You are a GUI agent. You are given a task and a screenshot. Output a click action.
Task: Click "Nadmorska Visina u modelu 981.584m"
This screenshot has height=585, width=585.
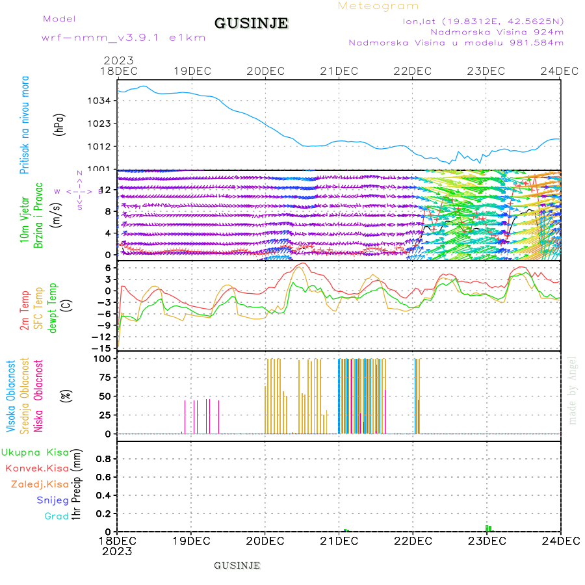456,42
